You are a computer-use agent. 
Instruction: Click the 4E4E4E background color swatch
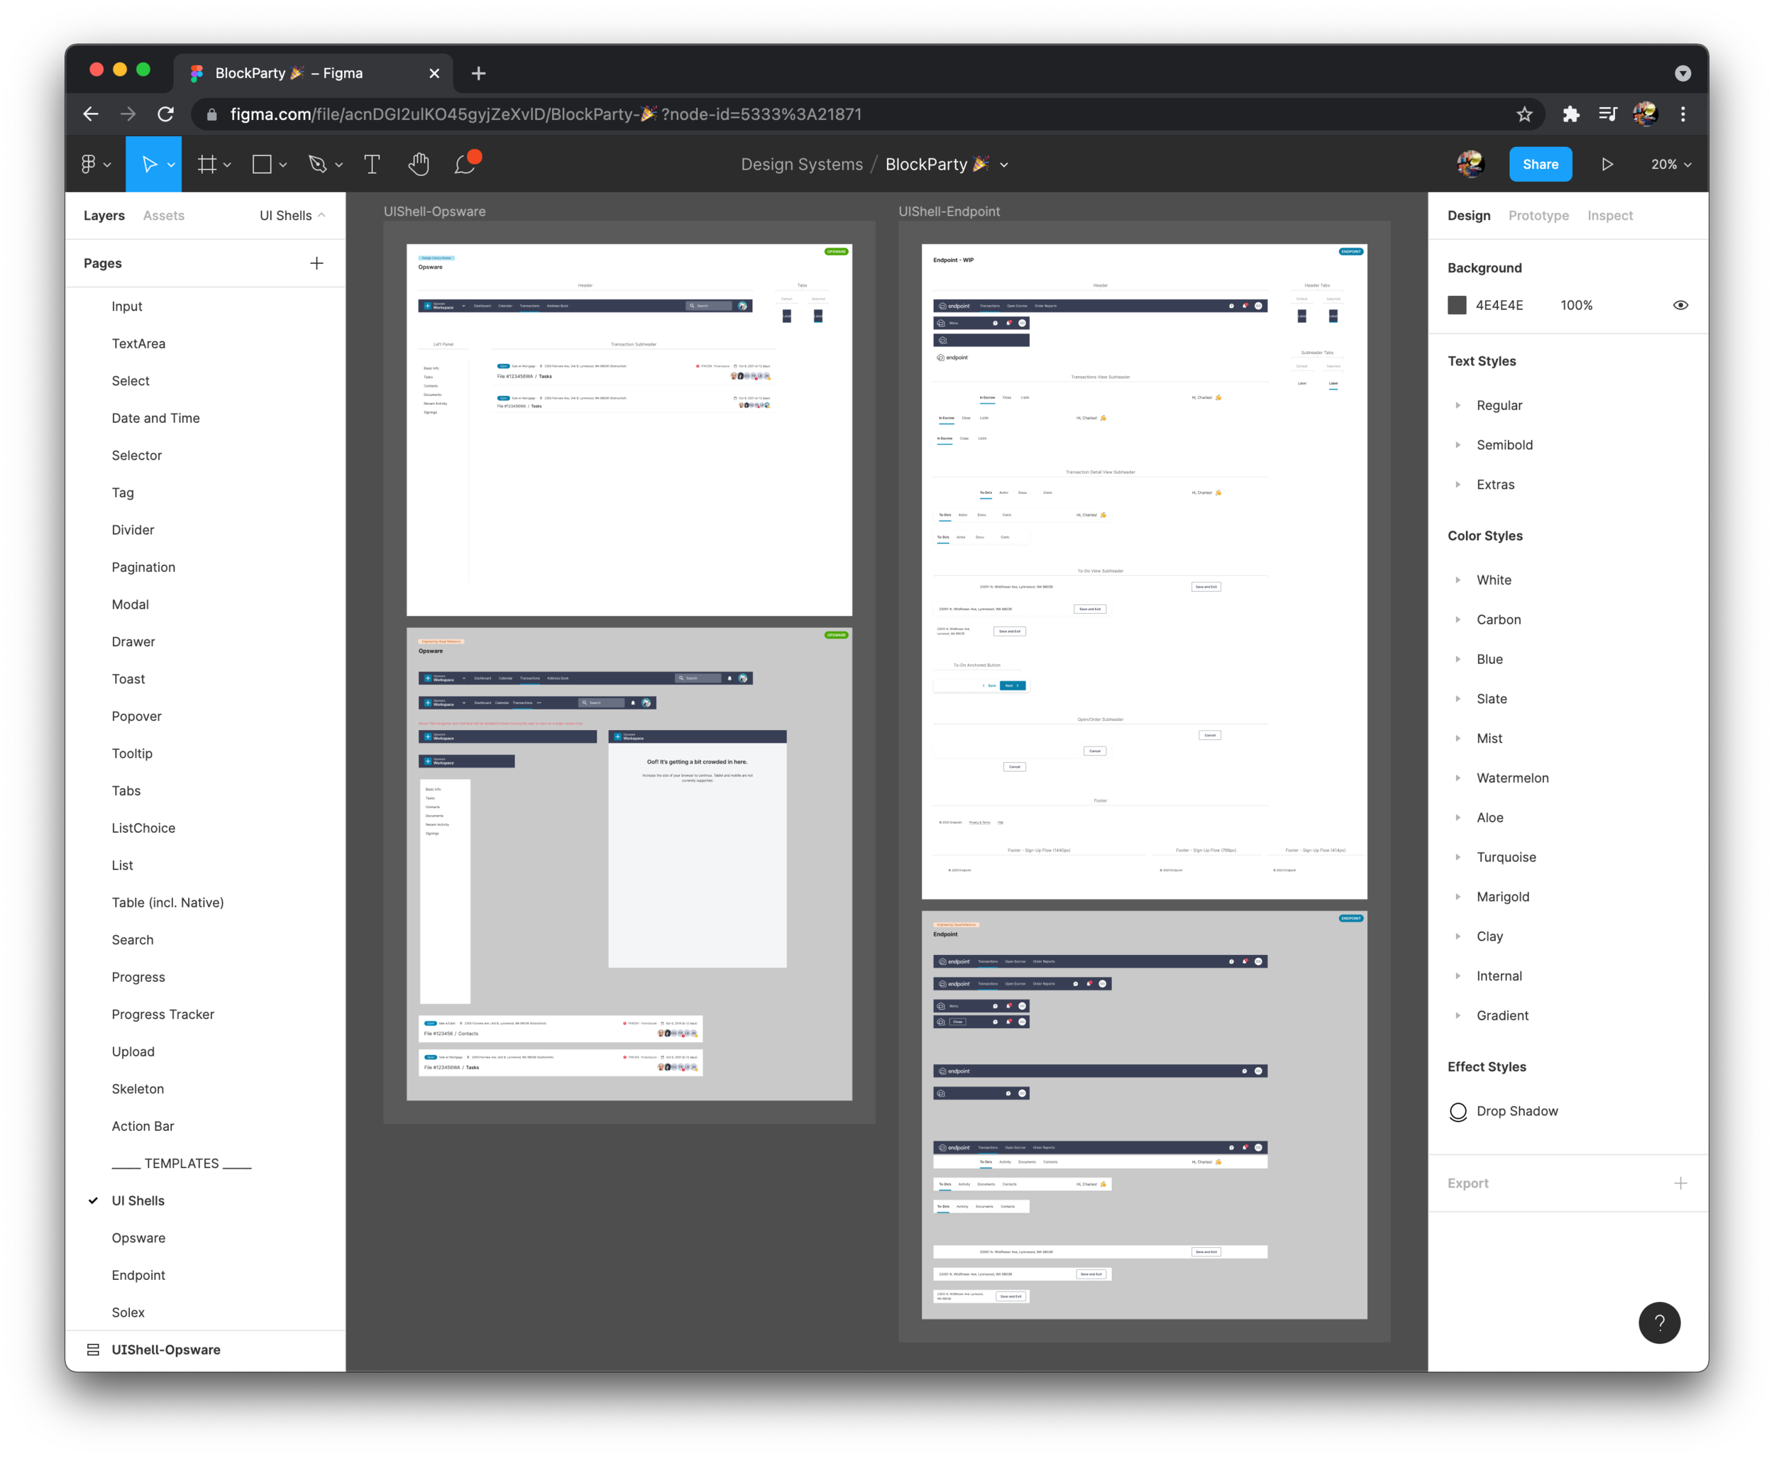click(1458, 306)
